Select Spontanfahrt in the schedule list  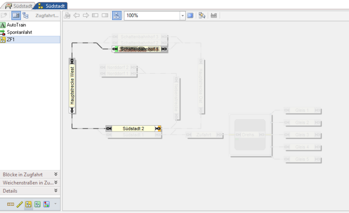[x=19, y=32]
